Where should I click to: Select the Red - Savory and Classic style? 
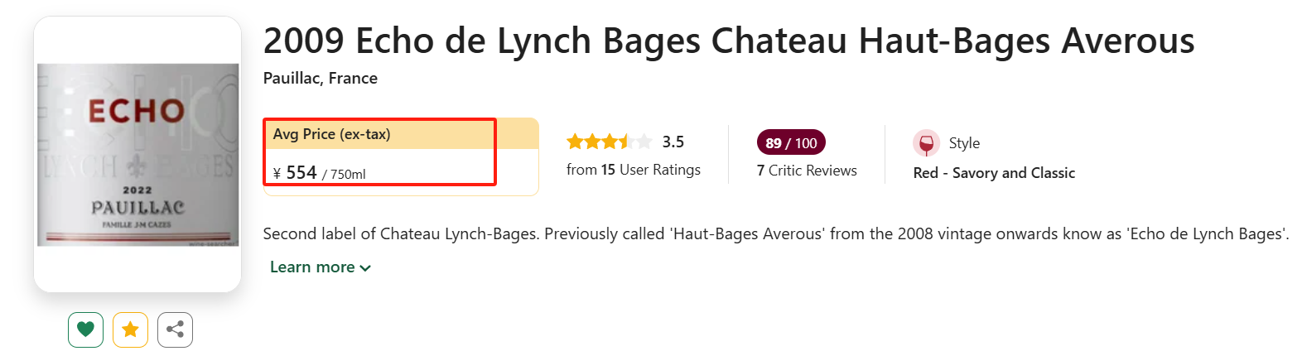(994, 173)
